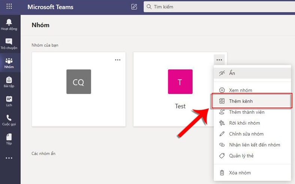295x184 pixels.
Task: Select Rời khỏi nhóm leave team
Action: coord(252,123)
